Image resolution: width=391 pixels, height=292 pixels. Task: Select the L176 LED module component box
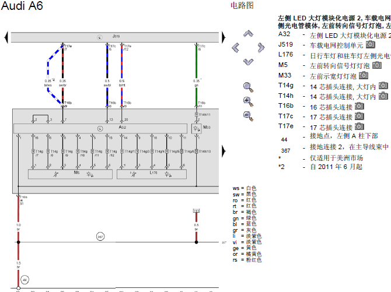(152, 174)
